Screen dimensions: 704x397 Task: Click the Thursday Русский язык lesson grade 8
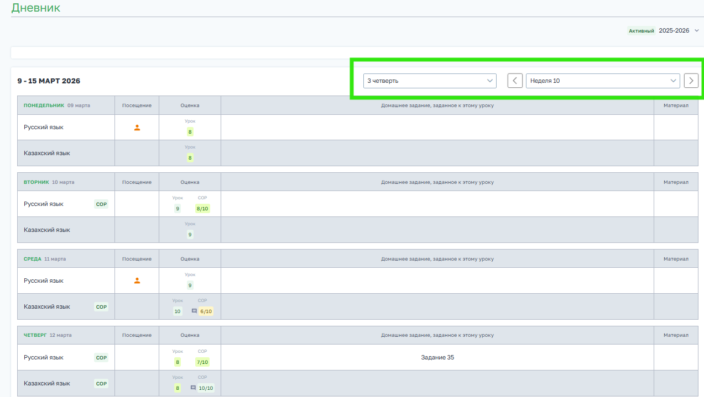pyautogui.click(x=178, y=362)
